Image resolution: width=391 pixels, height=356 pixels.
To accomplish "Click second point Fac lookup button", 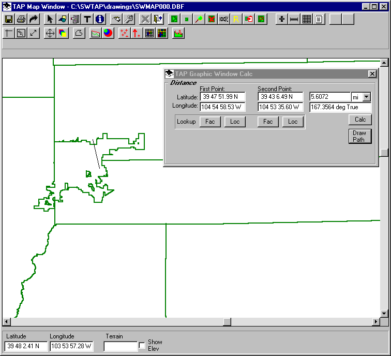I will tap(268, 122).
